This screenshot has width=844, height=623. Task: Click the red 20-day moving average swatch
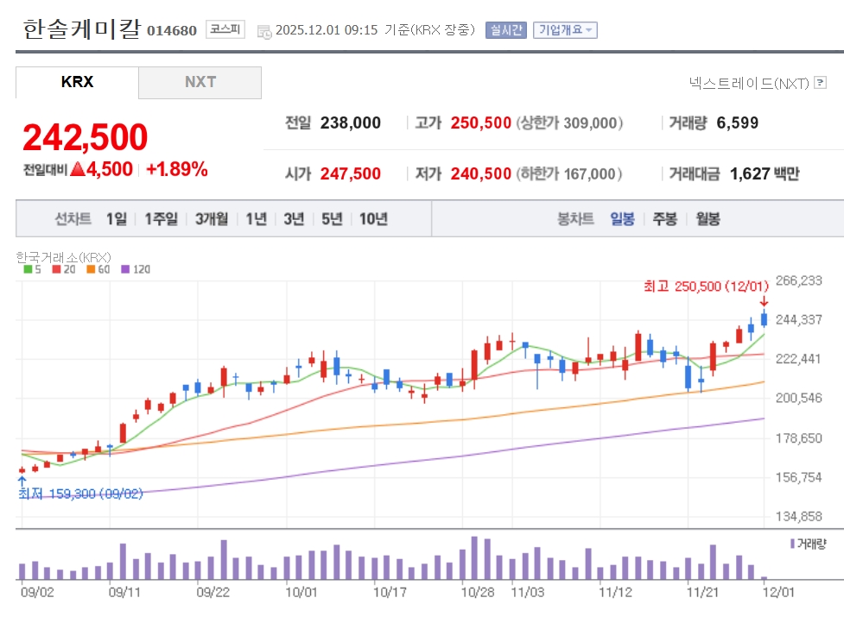click(56, 269)
